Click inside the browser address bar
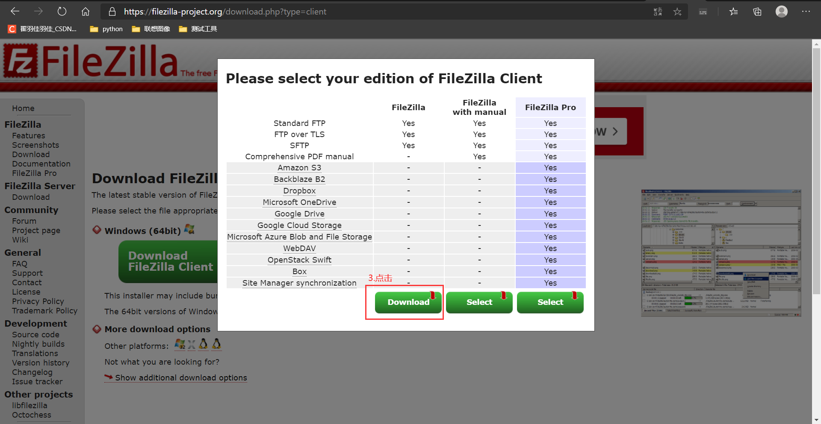821x424 pixels. 299,12
